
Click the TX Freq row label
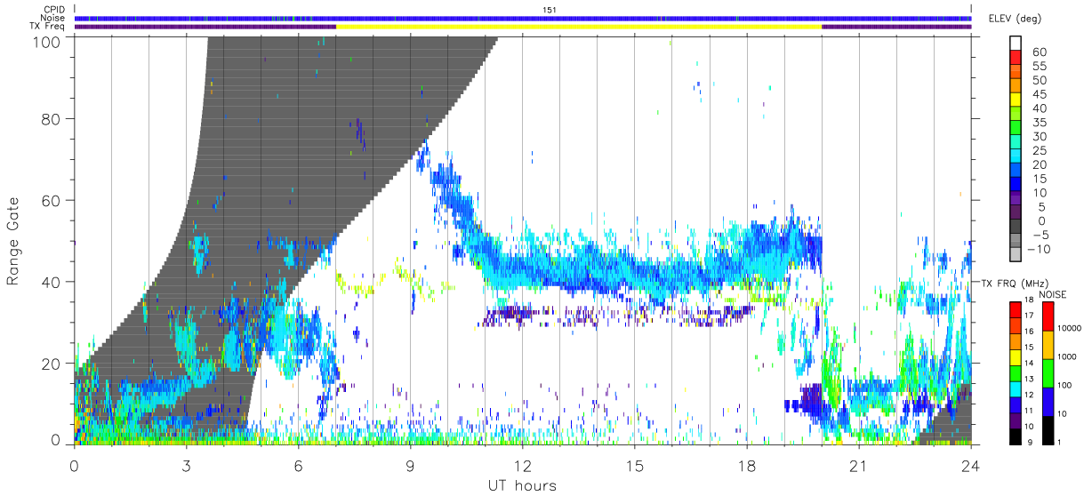click(x=47, y=27)
